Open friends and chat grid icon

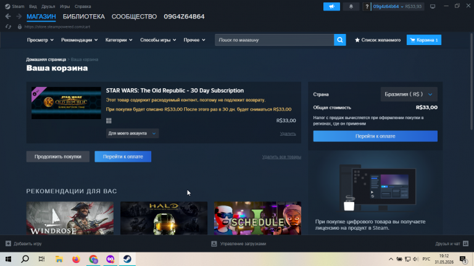465,244
